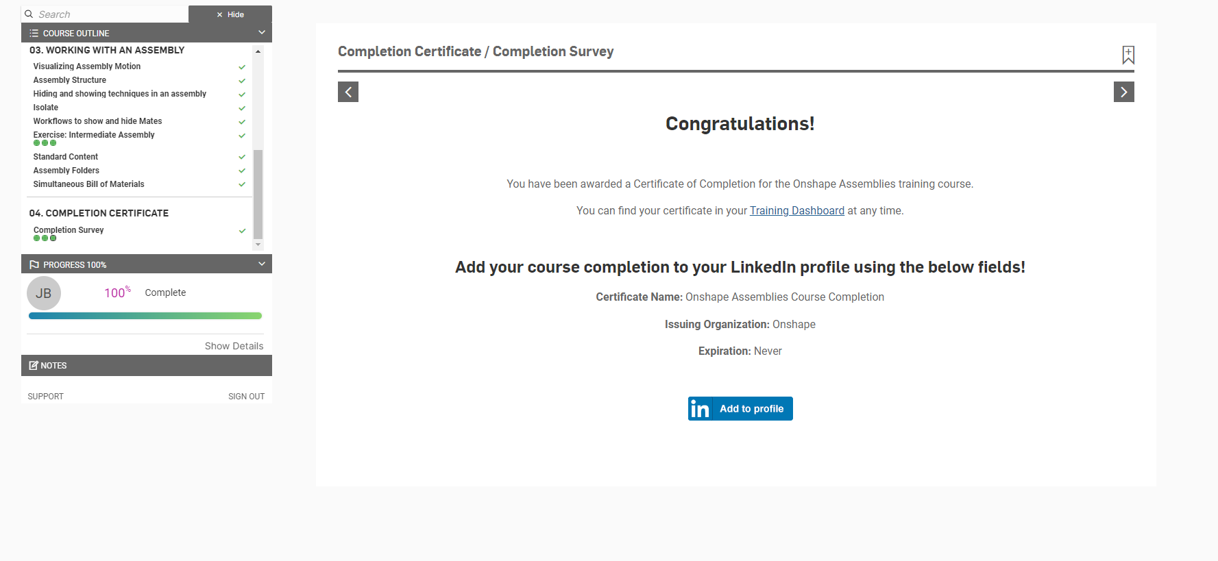Click the outline scrollbar down arrow
This screenshot has width=1218, height=561.
tap(258, 245)
